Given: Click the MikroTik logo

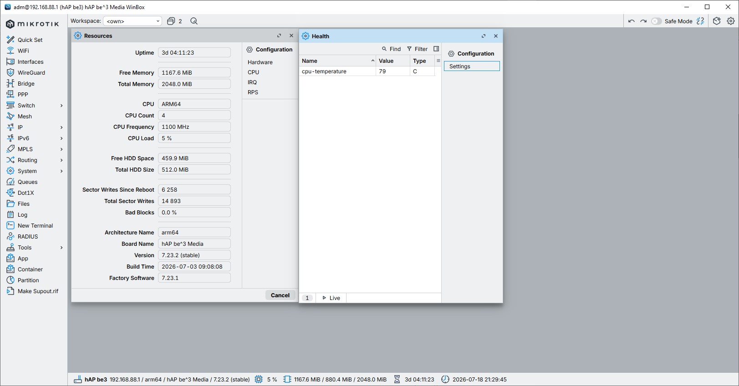Looking at the screenshot, I should tap(32, 24).
